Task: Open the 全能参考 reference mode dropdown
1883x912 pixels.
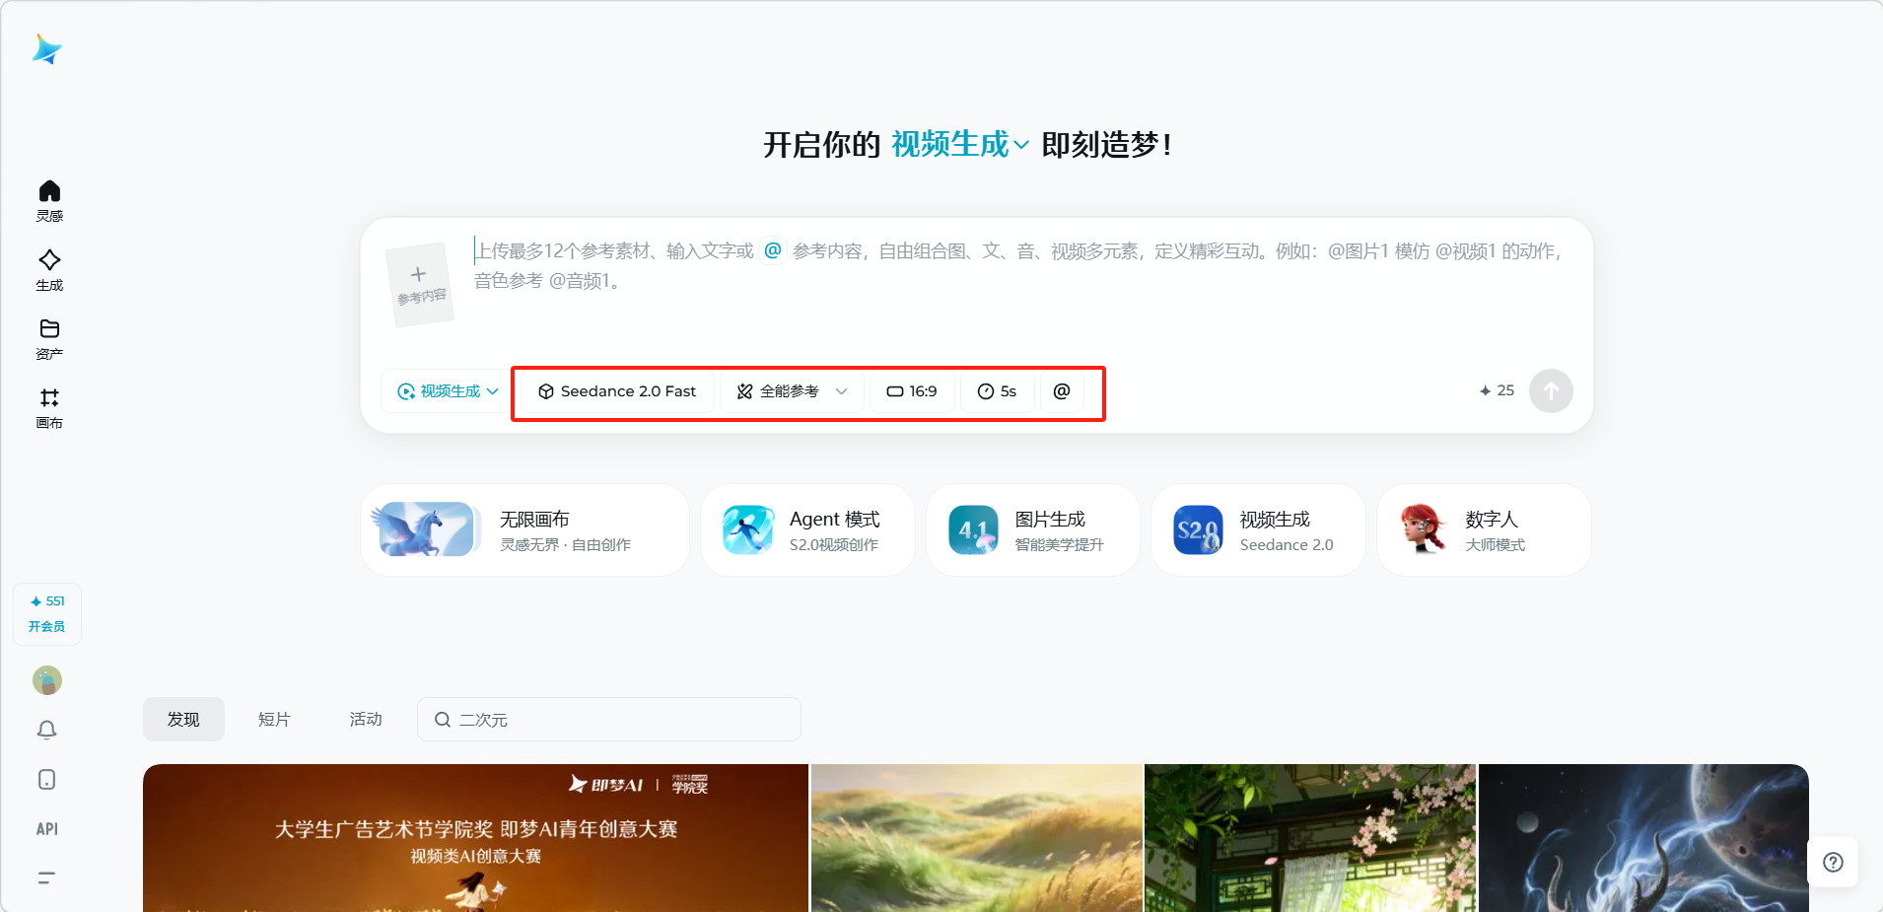Action: point(792,391)
